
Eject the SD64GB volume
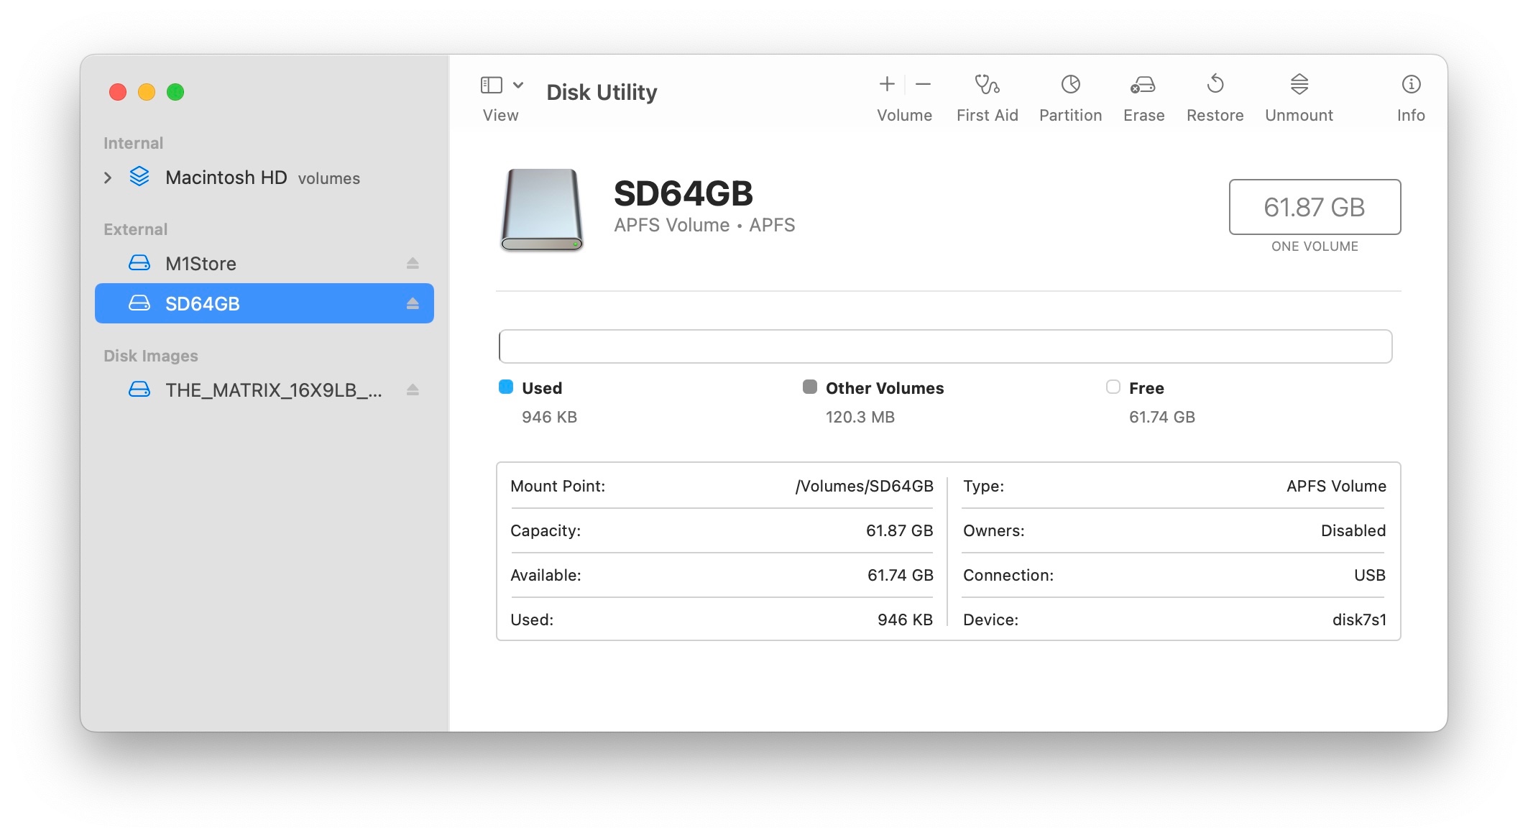[413, 304]
